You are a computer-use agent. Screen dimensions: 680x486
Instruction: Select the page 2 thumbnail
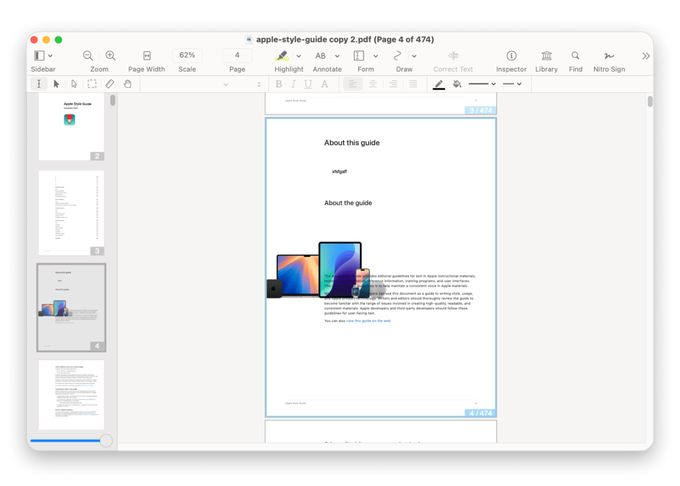[71, 127]
